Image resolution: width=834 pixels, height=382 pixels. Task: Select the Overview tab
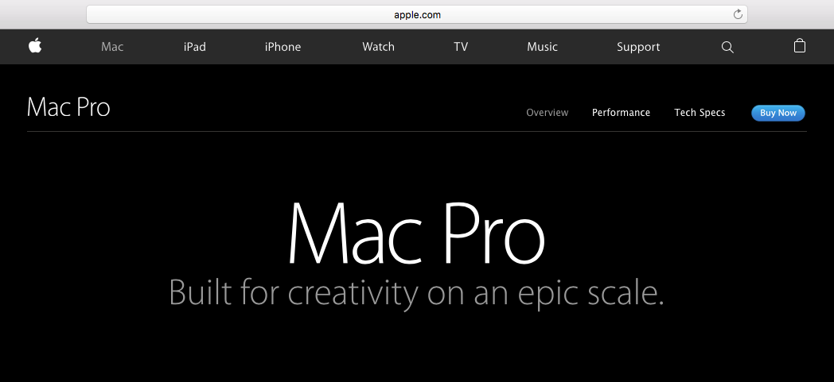tap(548, 113)
